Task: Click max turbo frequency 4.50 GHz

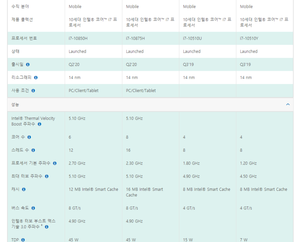Action: (248, 176)
